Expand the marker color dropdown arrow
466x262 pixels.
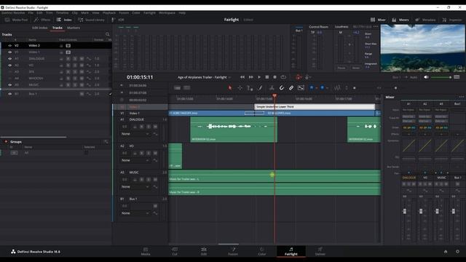tap(327, 88)
